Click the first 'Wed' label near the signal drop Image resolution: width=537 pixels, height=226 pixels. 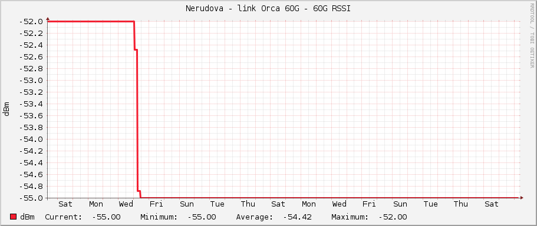click(x=126, y=204)
